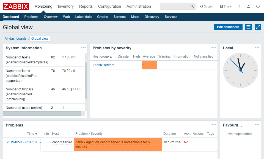
Task: Click the Number of triggers row label
Action: 19,94
